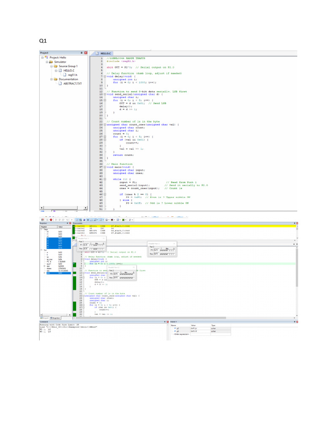The image size is (324, 432).
Task: Click the Step Out icon in debug toolbar
Action: coord(63,220)
